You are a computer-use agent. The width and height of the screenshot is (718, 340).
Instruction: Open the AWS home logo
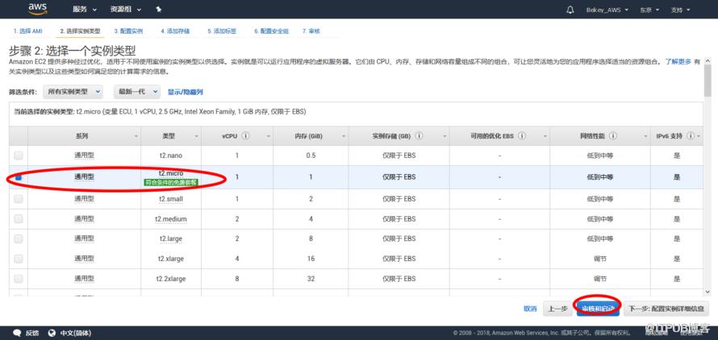tap(37, 8)
